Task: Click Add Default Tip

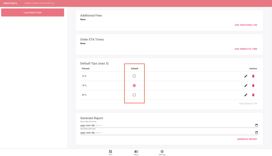Action: [x=248, y=104]
